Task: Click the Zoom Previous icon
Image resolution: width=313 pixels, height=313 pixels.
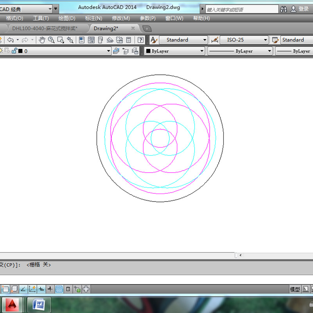Action: click(70, 40)
